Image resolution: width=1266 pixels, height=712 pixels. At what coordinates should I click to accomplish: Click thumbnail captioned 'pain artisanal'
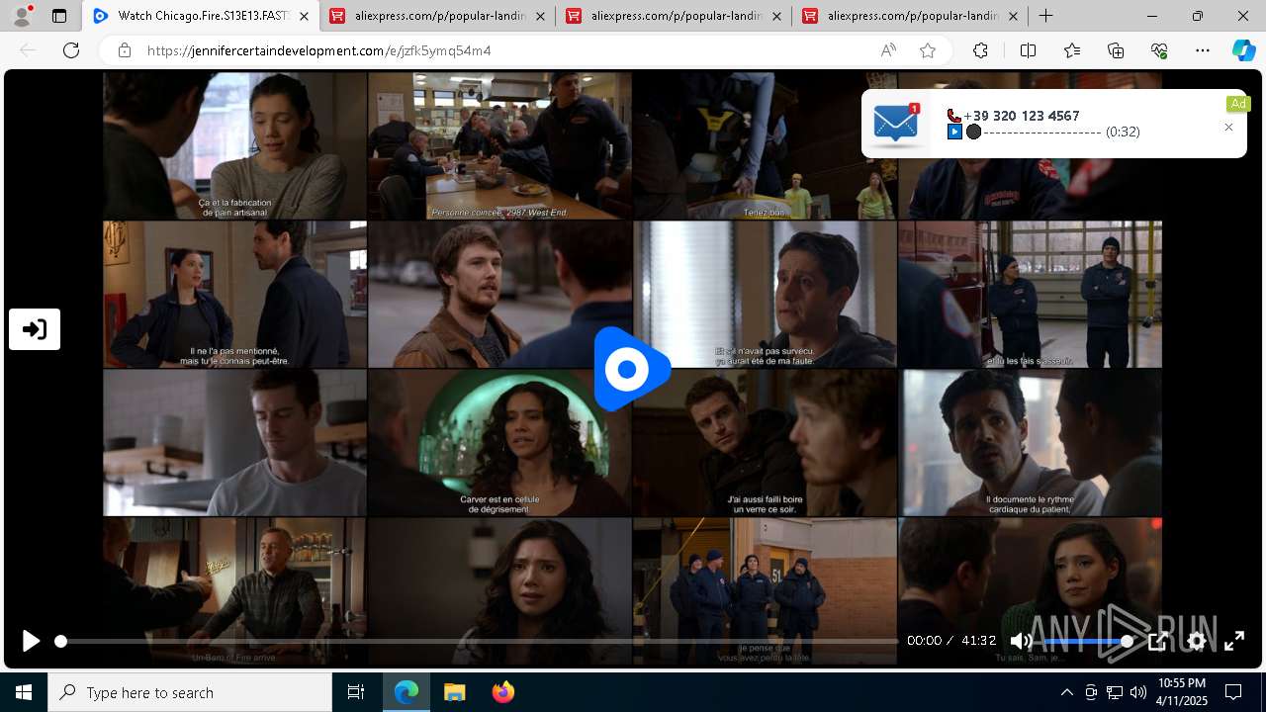coord(235,145)
